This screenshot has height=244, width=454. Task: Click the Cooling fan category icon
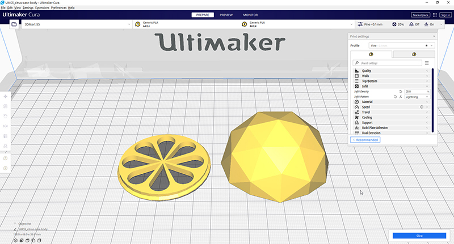357,118
